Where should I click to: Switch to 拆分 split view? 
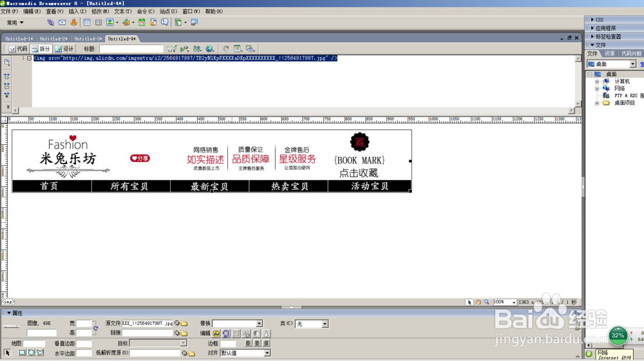coord(41,49)
